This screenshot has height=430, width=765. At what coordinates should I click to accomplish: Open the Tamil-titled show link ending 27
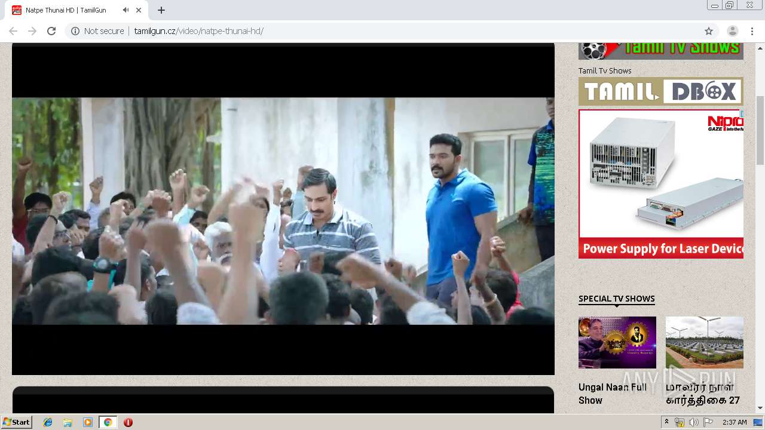coord(703,394)
